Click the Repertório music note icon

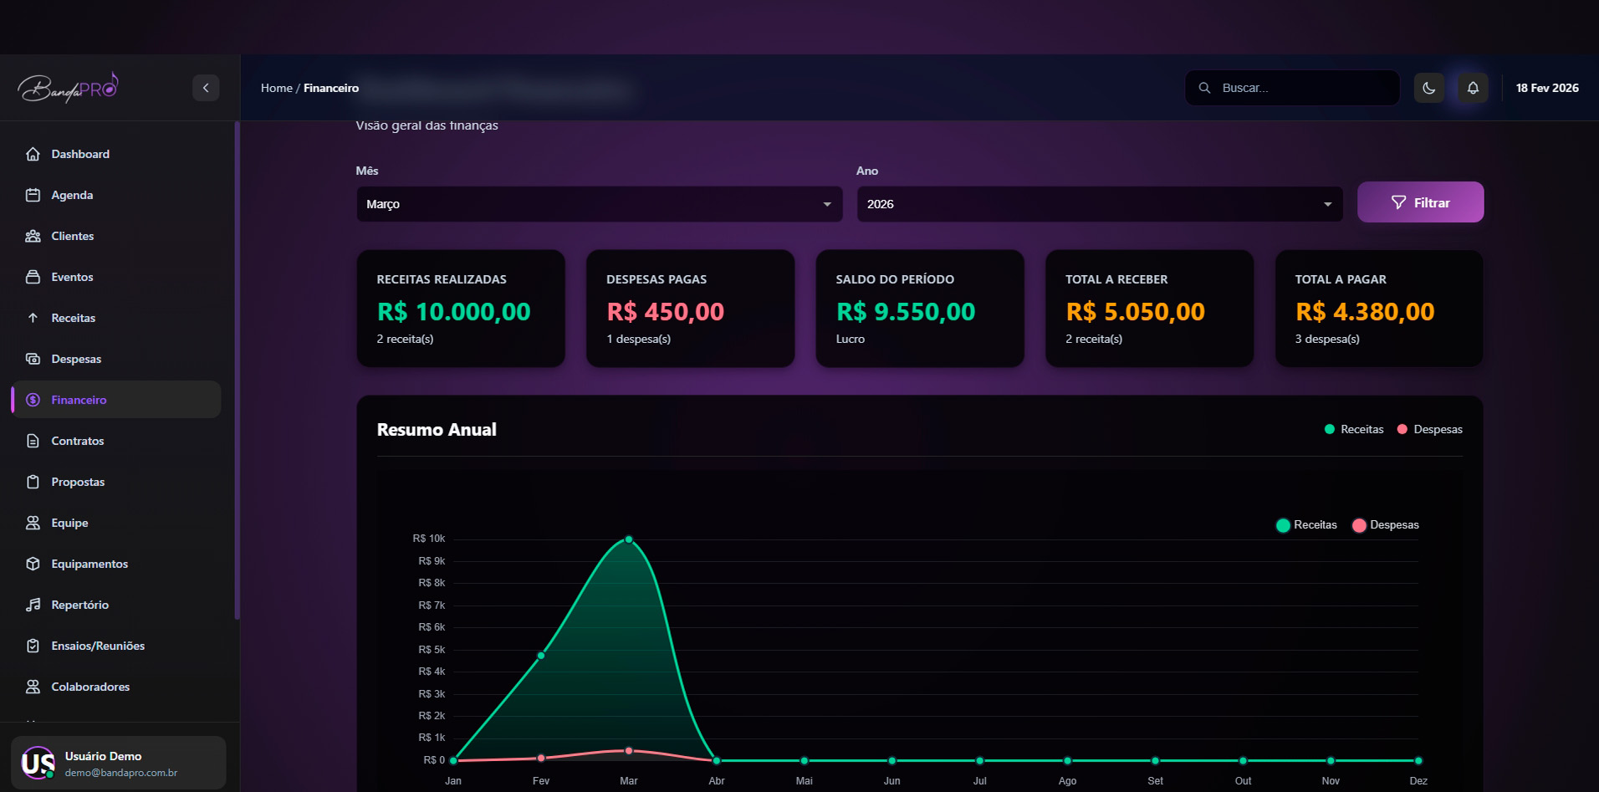(33, 605)
